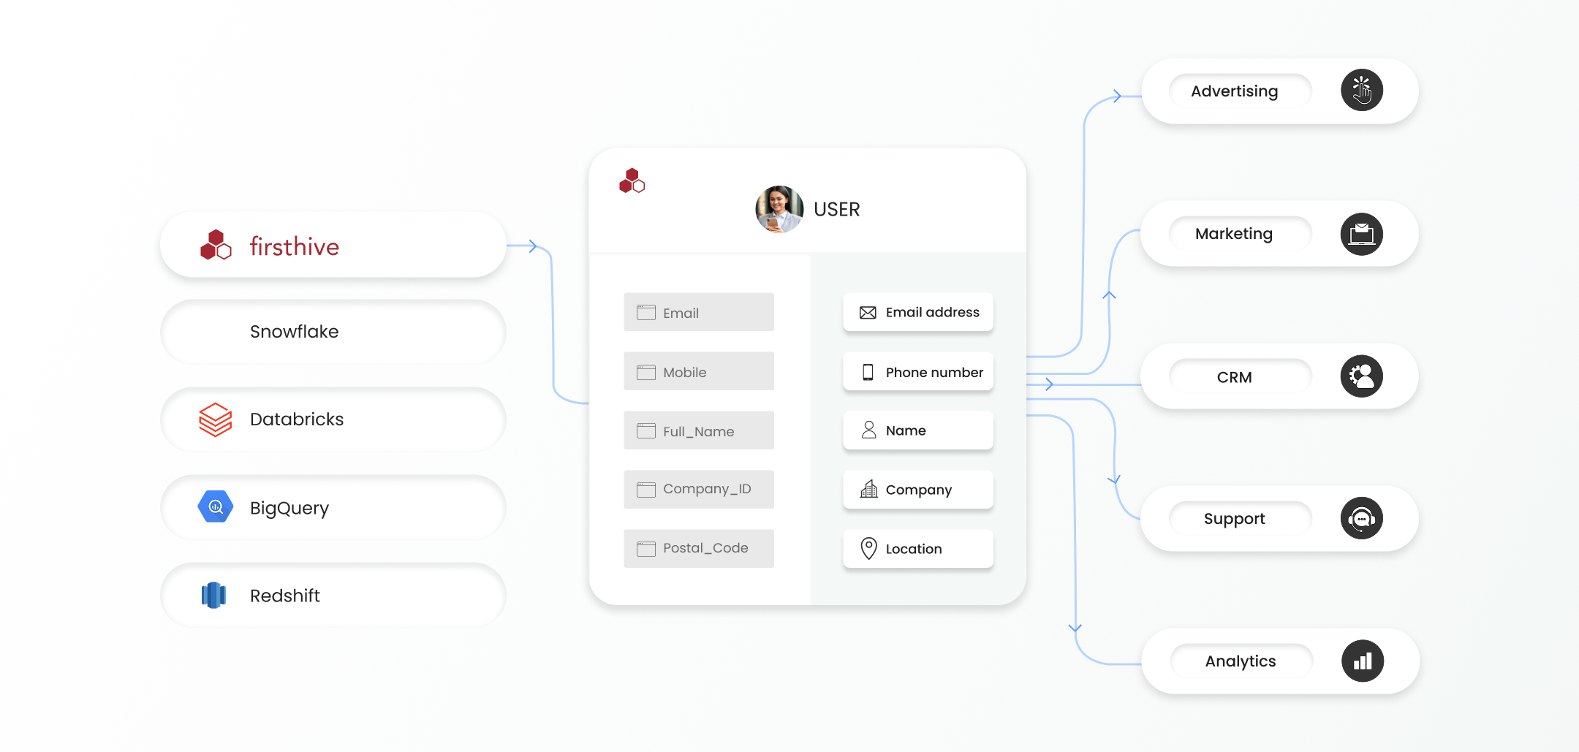Click the Postal_Code source field
This screenshot has height=752, width=1579.
tap(698, 548)
